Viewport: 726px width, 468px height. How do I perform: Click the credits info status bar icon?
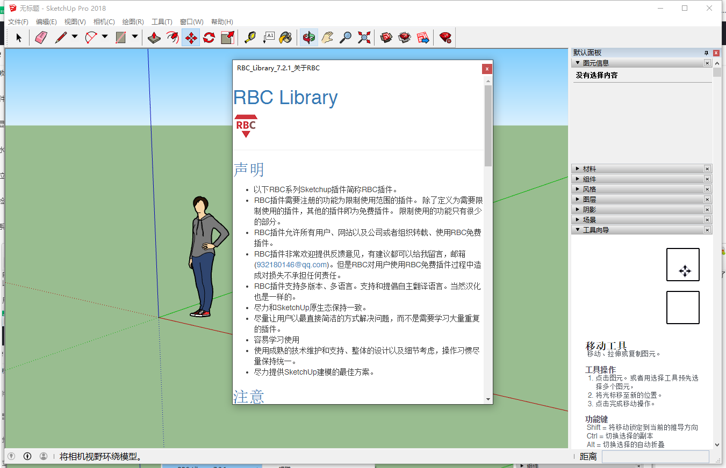point(27,456)
